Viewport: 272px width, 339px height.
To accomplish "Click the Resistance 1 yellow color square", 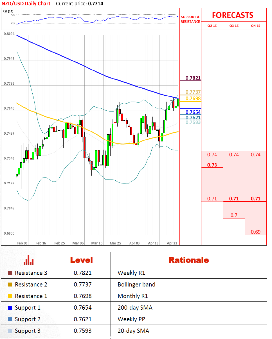I will [10, 296].
